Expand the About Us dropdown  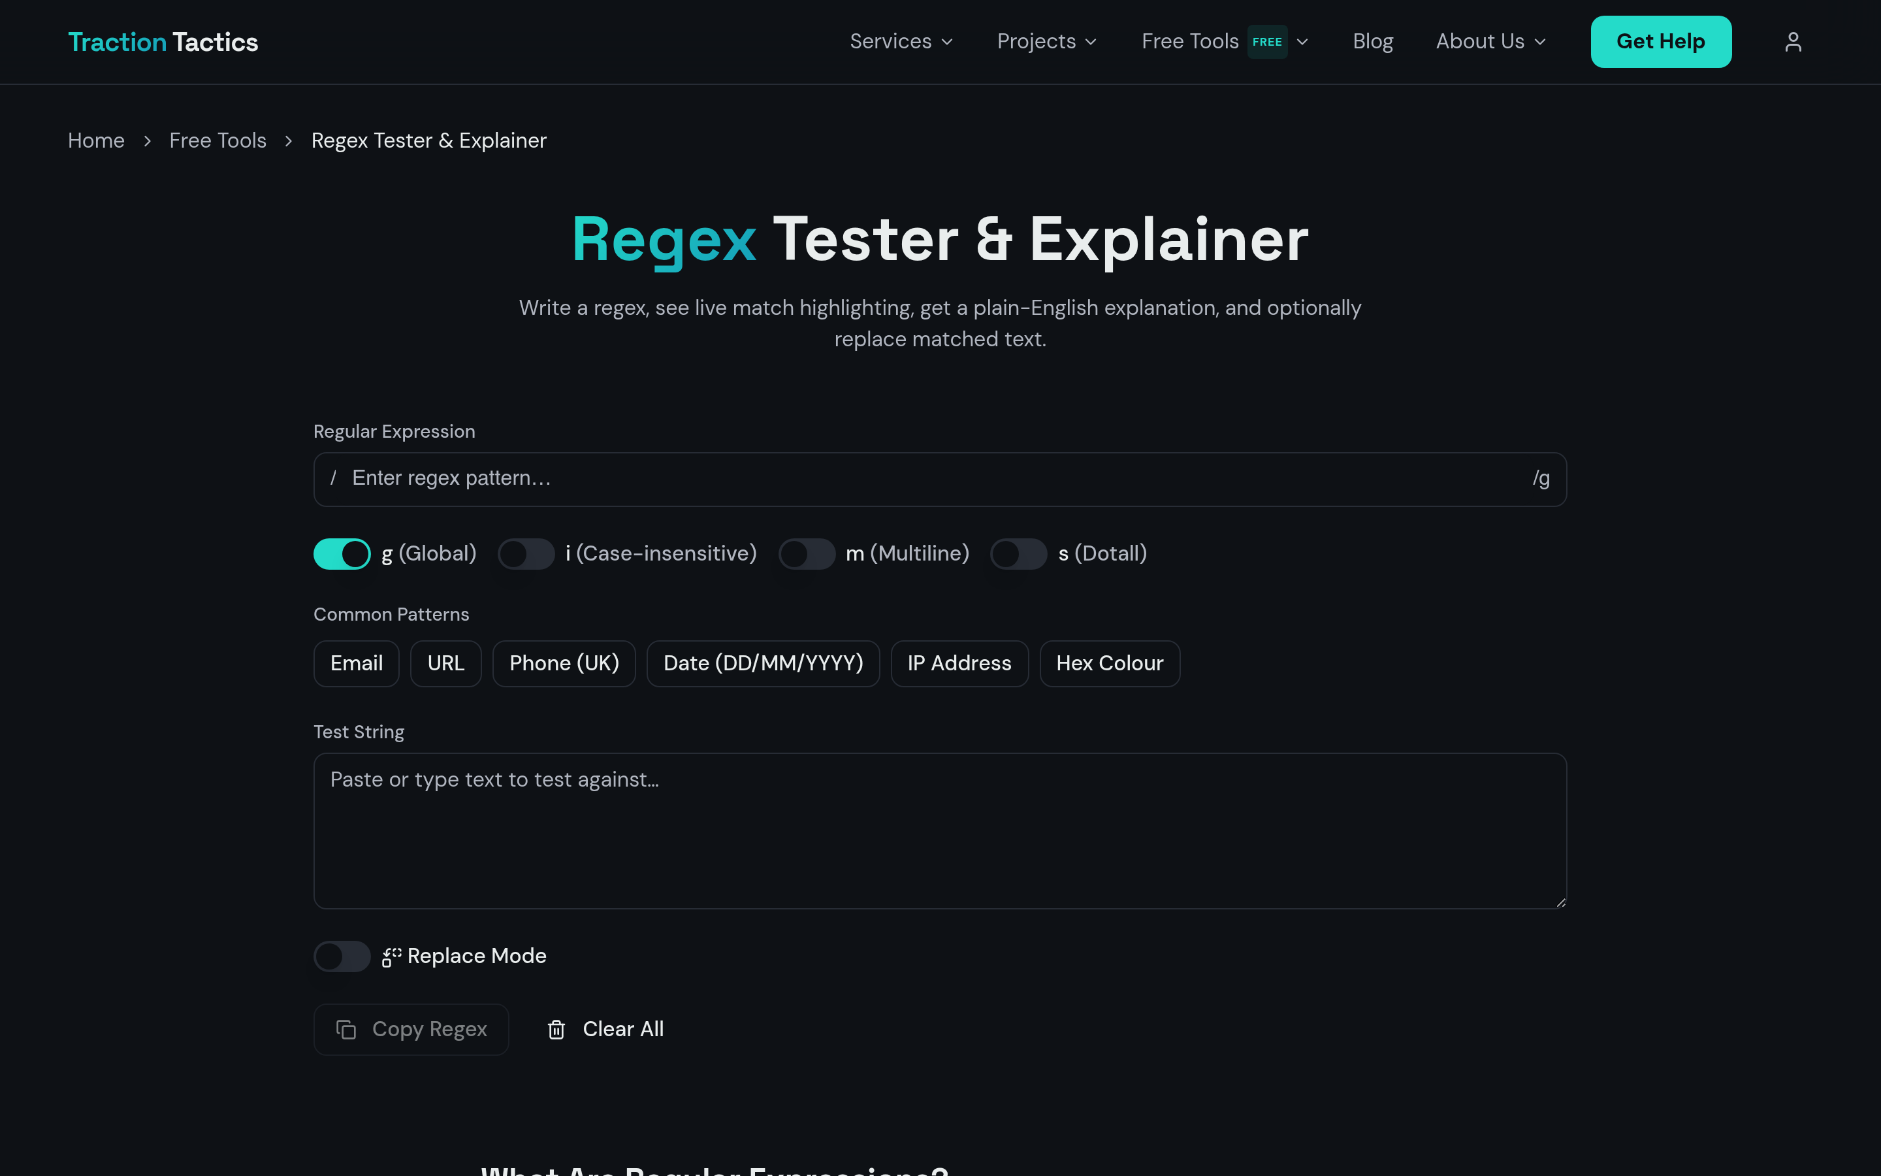[x=1491, y=42]
